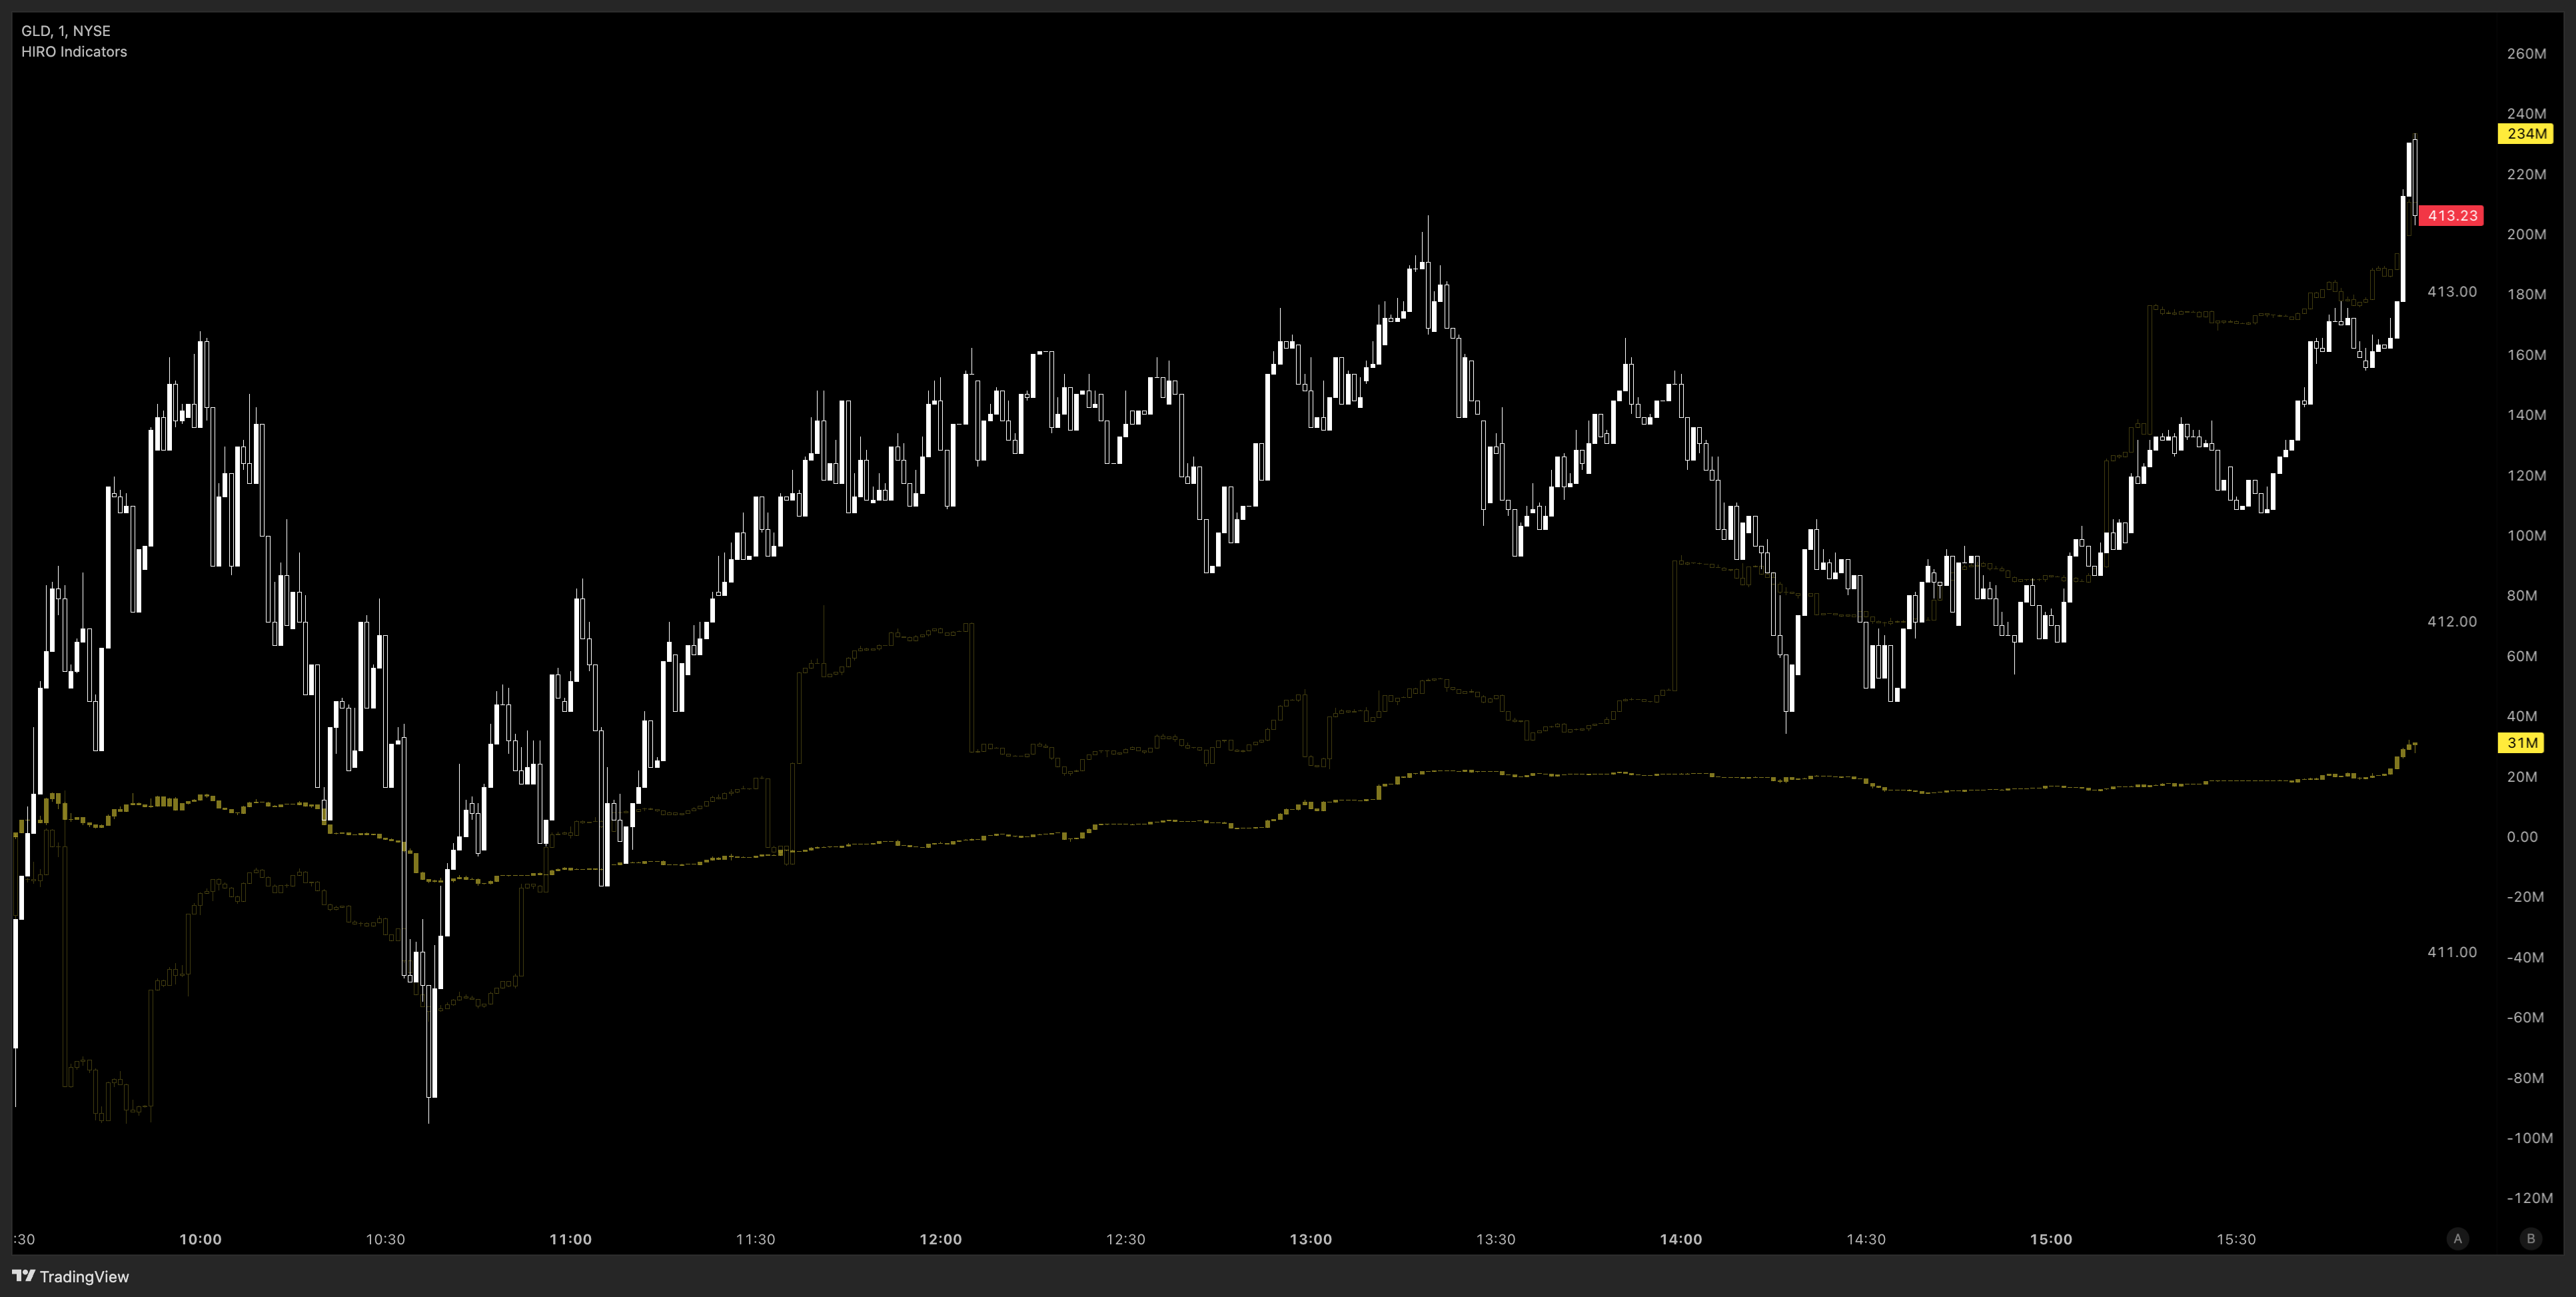The width and height of the screenshot is (2576, 1297).
Task: Toggle auto scale A button
Action: click(2457, 1239)
